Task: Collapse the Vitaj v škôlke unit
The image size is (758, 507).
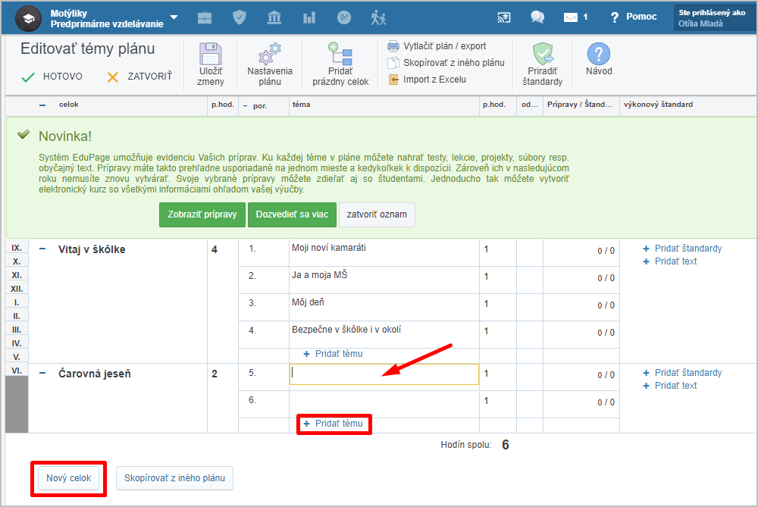Action: coord(42,249)
